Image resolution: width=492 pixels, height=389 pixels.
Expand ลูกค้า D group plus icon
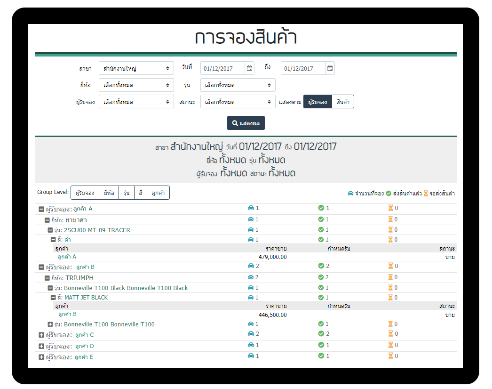pyautogui.click(x=41, y=346)
